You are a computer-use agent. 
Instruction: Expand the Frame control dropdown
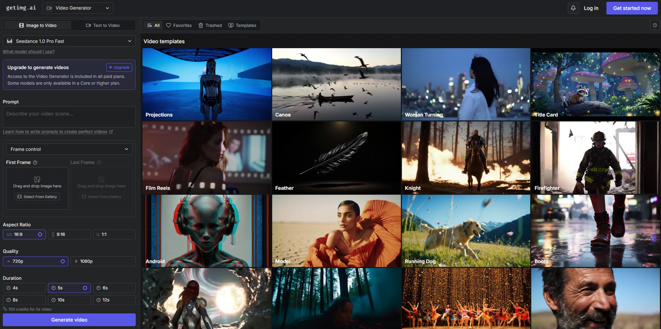[69, 149]
